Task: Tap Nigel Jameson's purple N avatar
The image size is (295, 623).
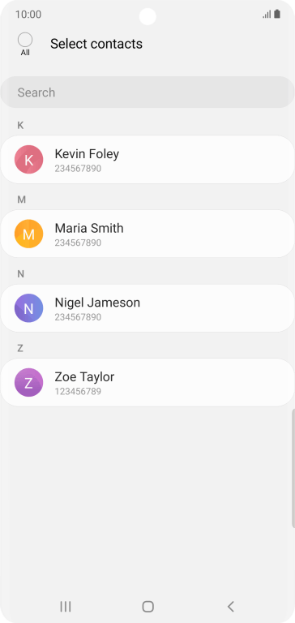Action: (x=28, y=308)
